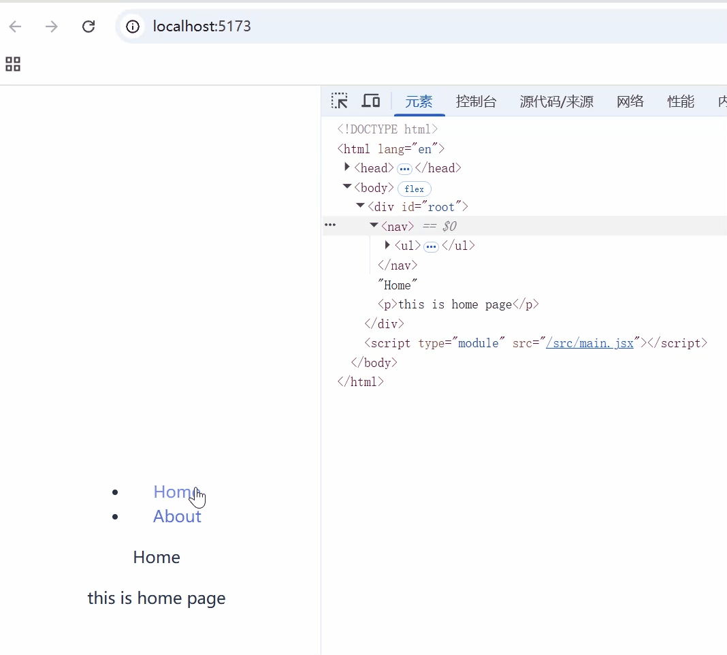Screen dimensions: 727x655
Task: Expand the head element node
Action: pos(346,167)
